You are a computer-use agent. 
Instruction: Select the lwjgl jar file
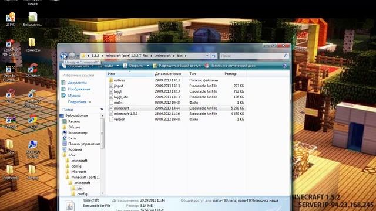117,91
